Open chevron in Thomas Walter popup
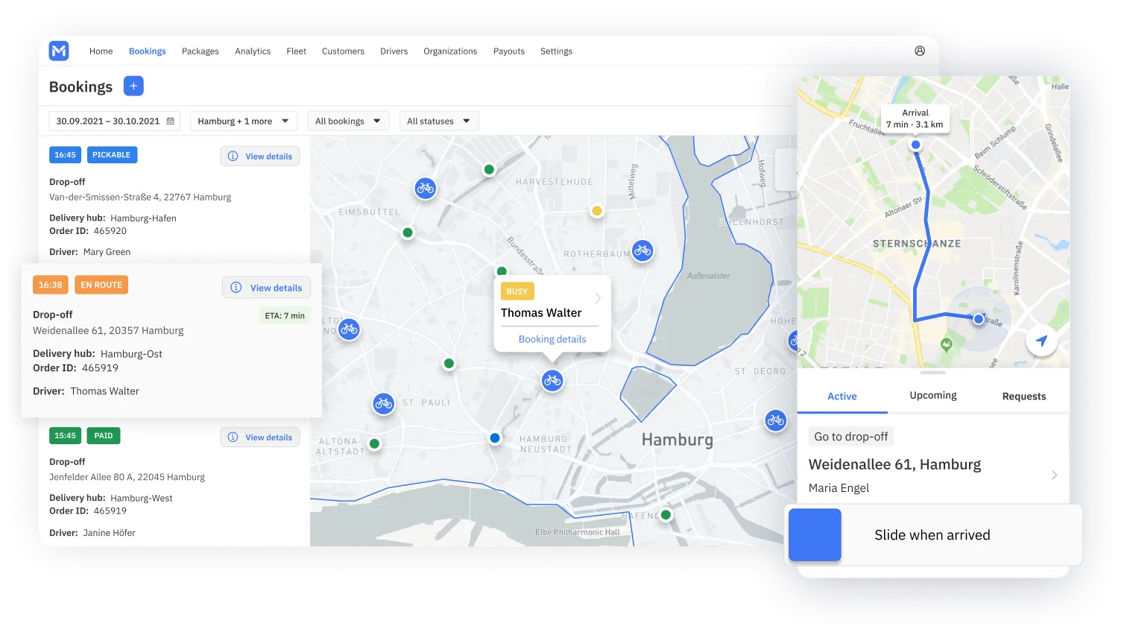Screen dimensions: 1124x635 click(598, 298)
